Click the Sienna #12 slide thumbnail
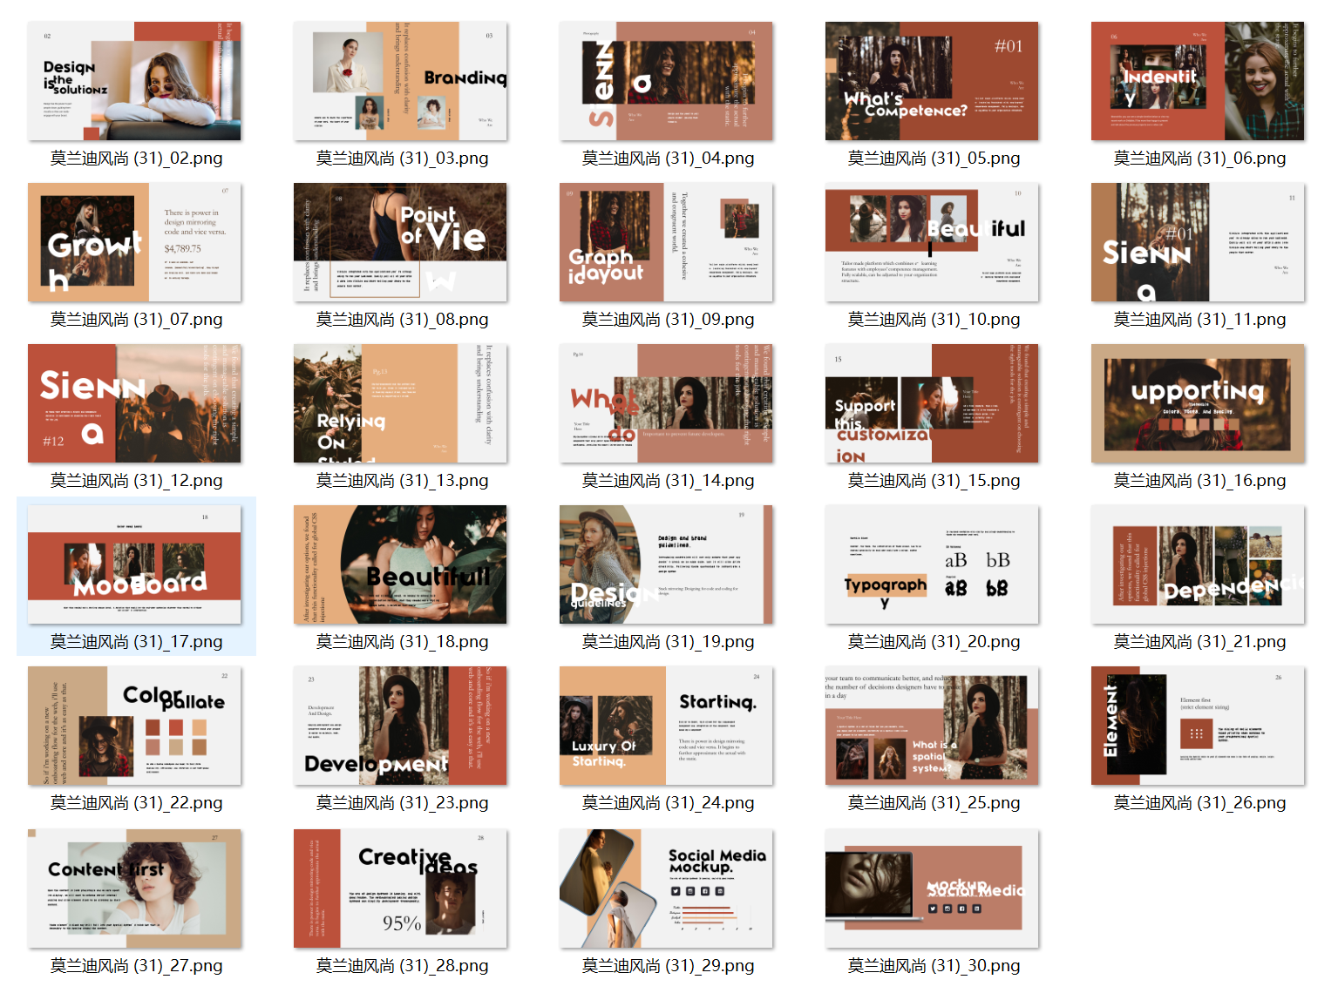The height and width of the screenshot is (993, 1338). coord(134,403)
